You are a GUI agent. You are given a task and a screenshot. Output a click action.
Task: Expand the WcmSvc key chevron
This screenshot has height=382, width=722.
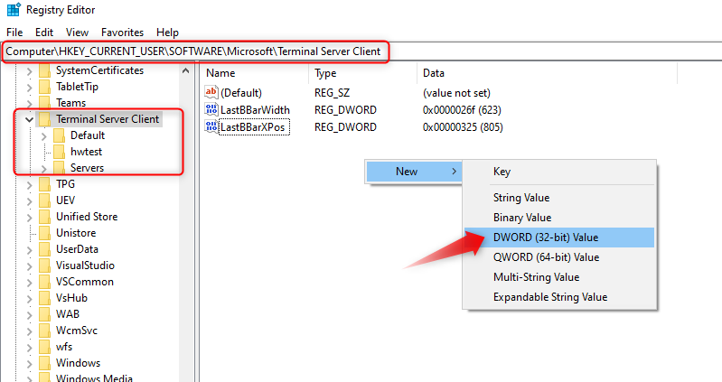(x=30, y=331)
